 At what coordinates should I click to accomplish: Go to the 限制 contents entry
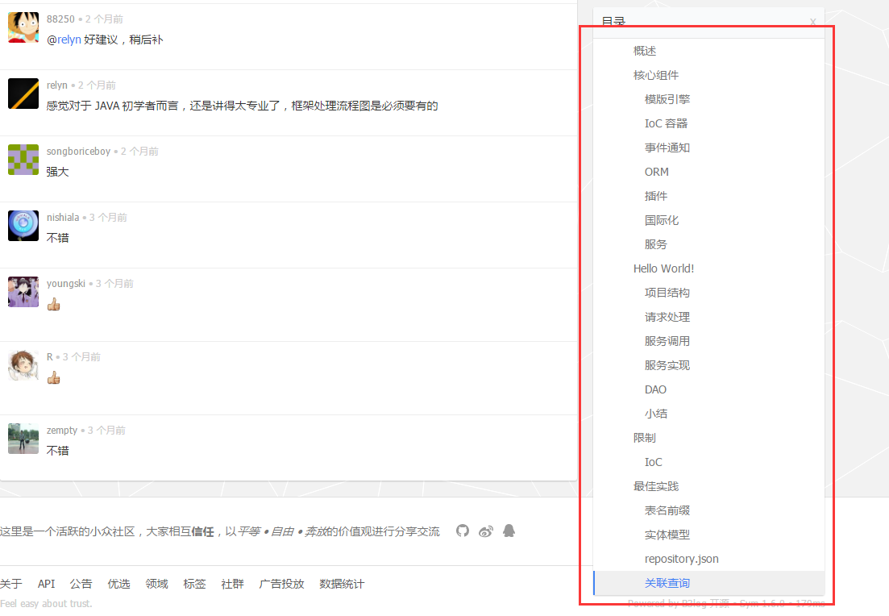pyautogui.click(x=645, y=439)
